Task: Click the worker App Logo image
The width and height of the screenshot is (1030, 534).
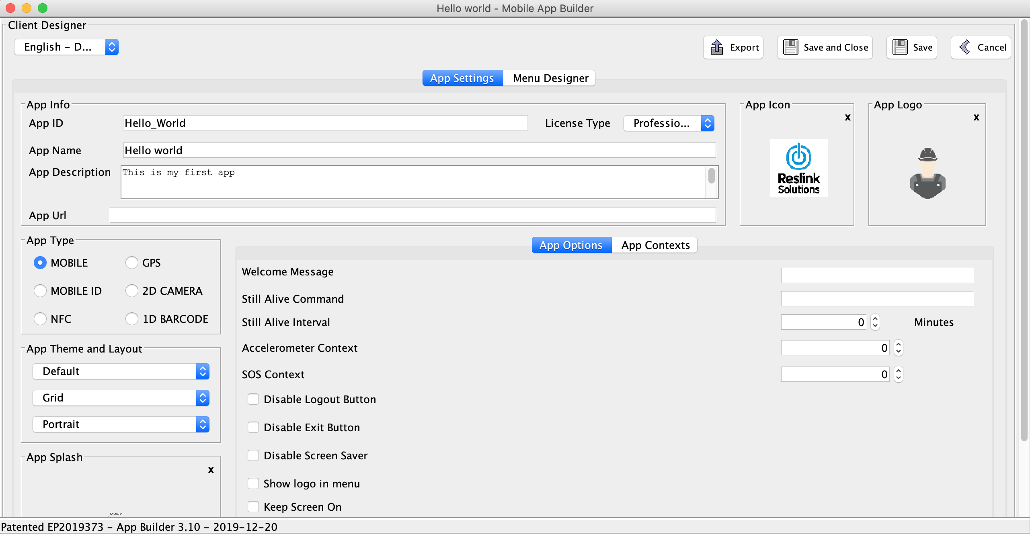Action: [x=927, y=173]
